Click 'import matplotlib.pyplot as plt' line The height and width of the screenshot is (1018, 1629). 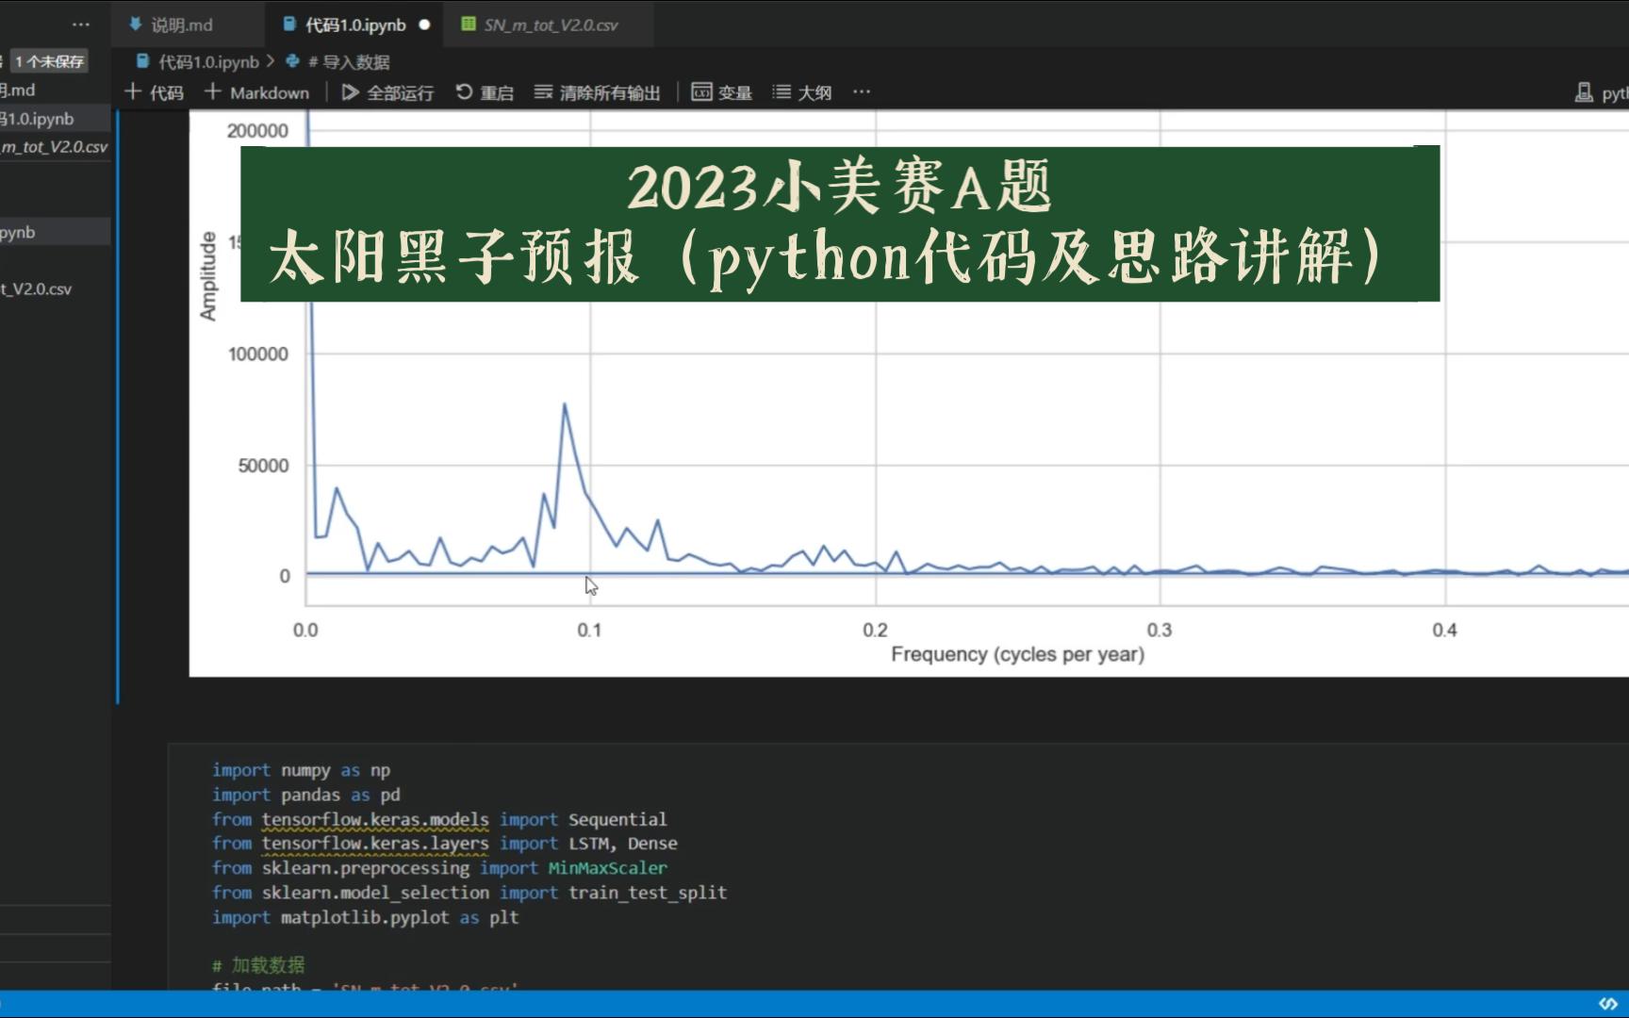(365, 917)
